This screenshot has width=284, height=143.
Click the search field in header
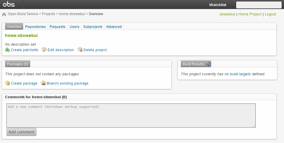(259, 5)
